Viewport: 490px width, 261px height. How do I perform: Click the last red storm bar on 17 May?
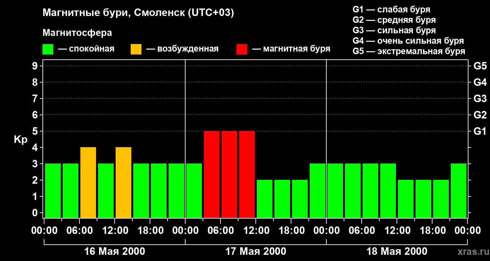pos(247,174)
